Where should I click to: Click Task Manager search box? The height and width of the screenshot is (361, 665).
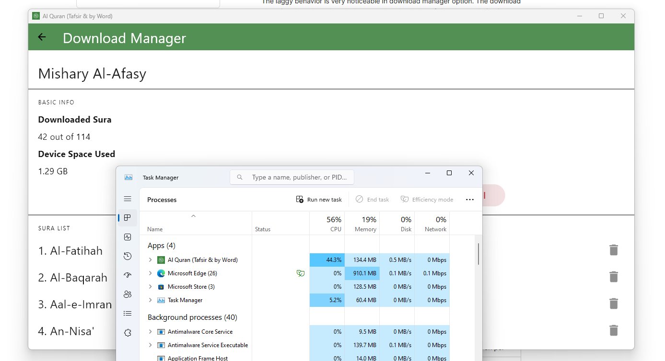(292, 177)
